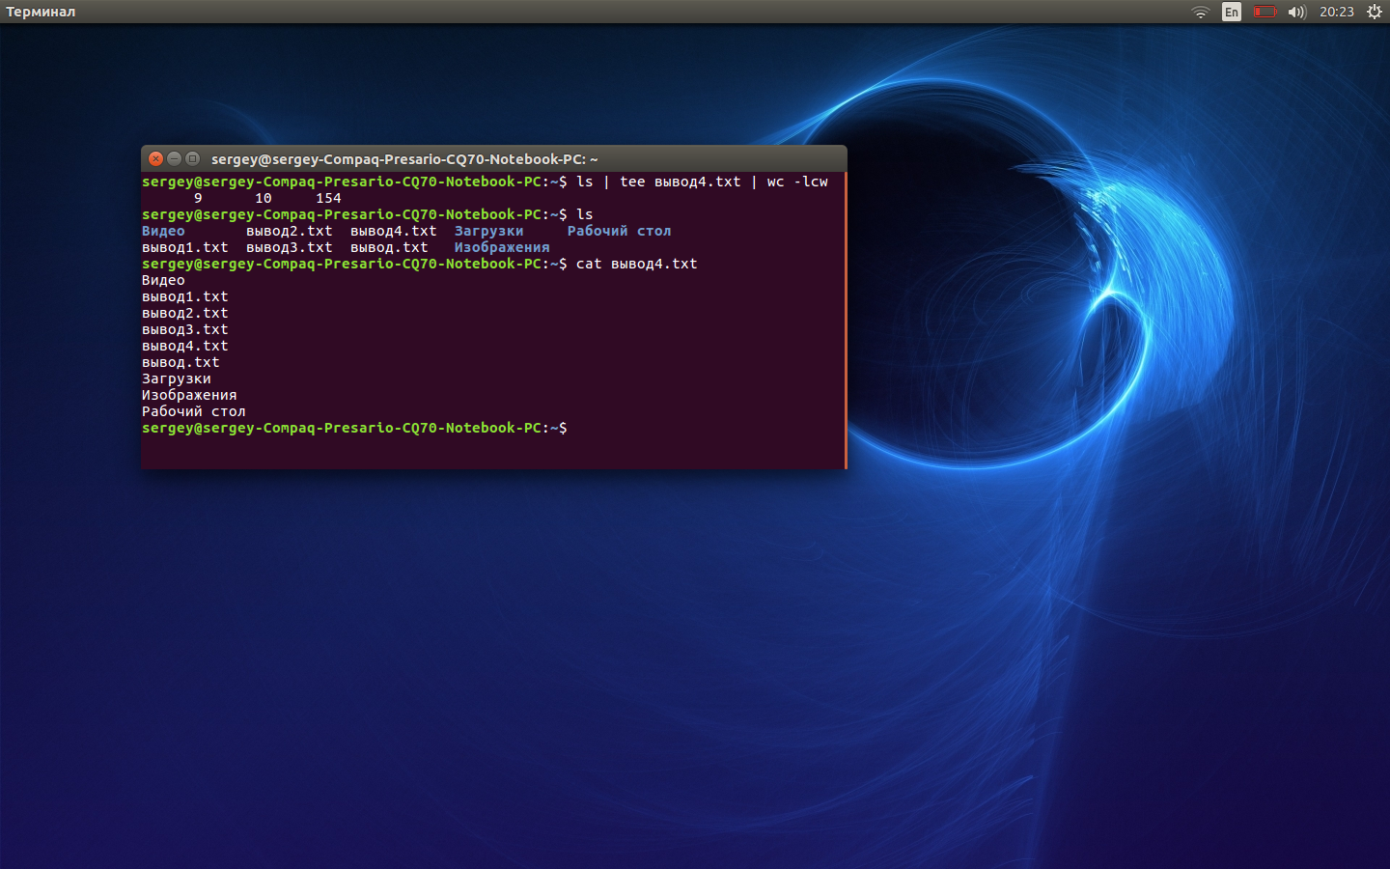Image resolution: width=1390 pixels, height=869 pixels.
Task: Open the session gear menu
Action: pos(1375,12)
